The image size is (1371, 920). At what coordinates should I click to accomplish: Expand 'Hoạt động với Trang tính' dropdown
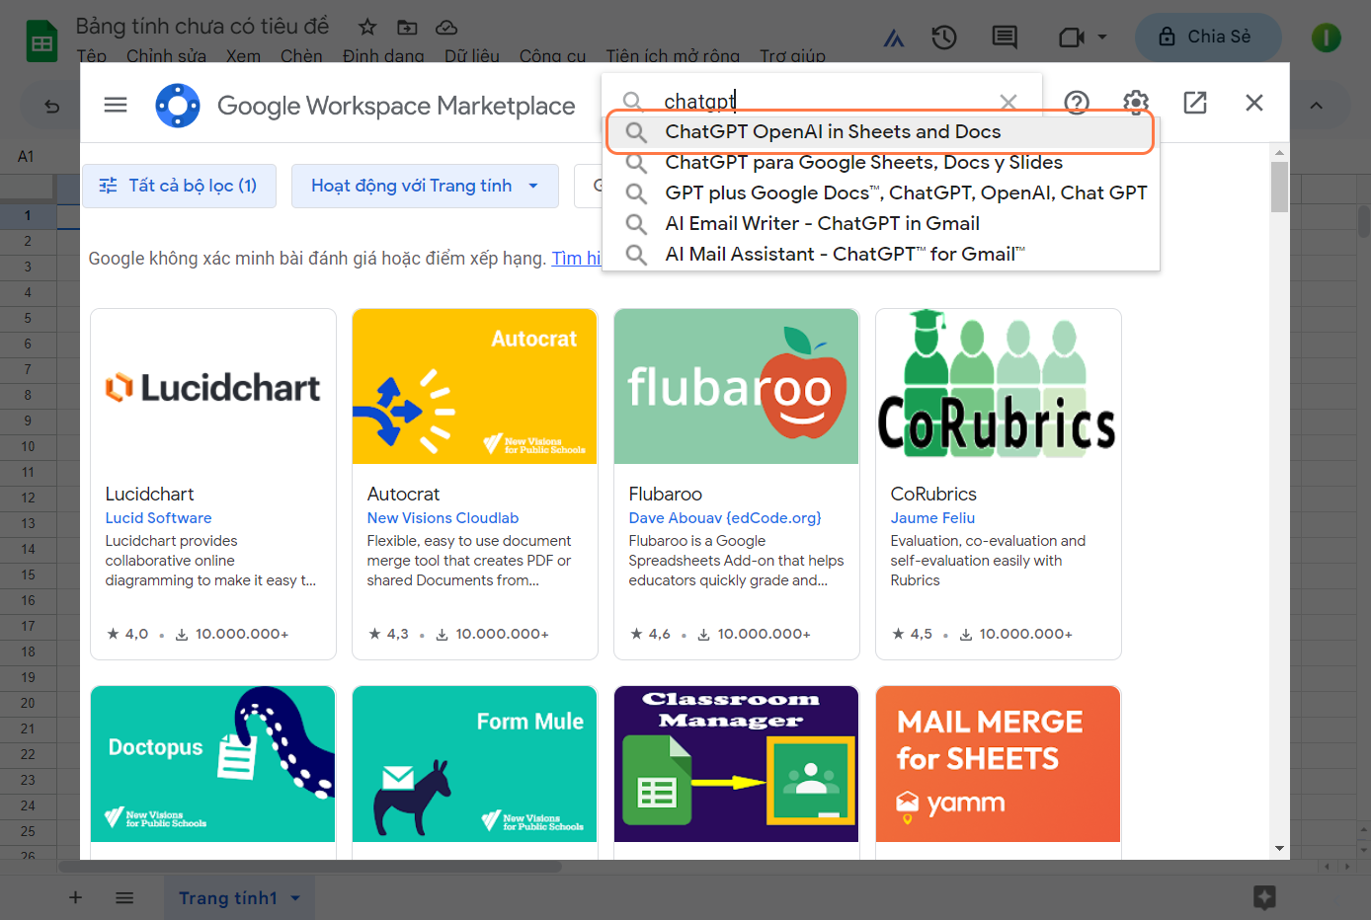(x=425, y=186)
